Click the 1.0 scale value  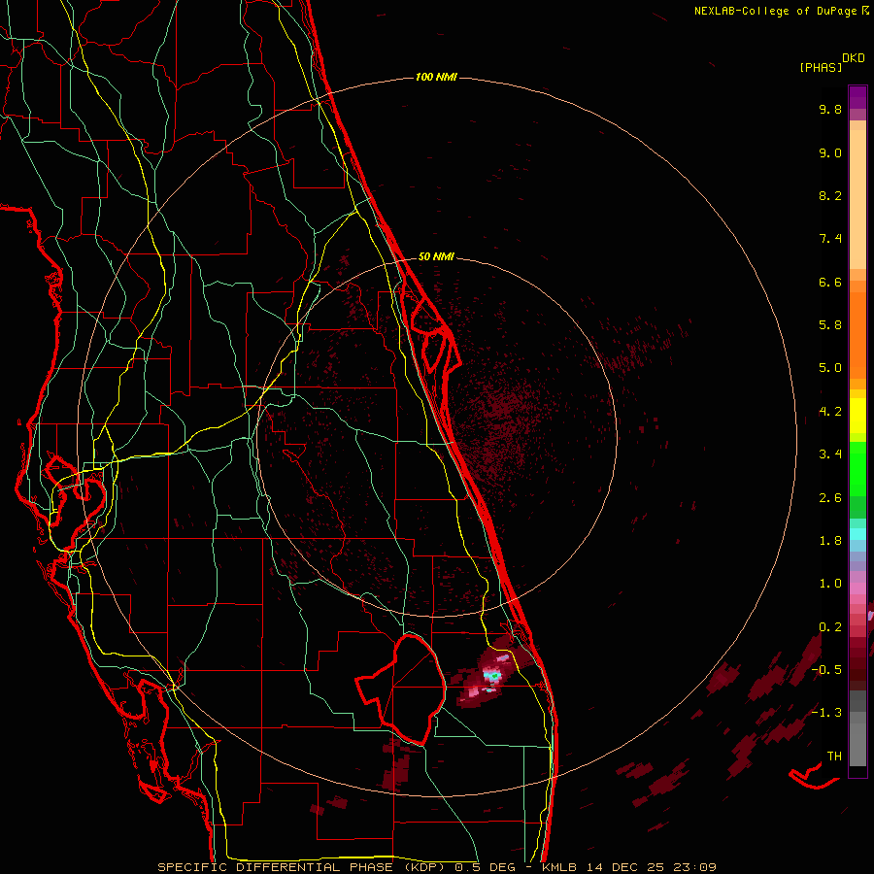pos(830,584)
